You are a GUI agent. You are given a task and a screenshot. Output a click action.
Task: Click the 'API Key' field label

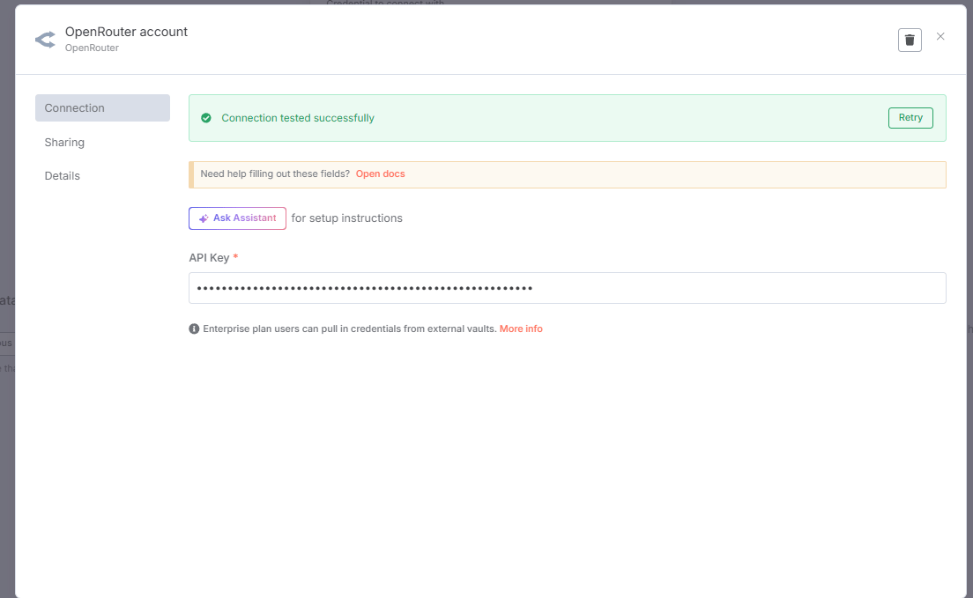[x=209, y=257]
